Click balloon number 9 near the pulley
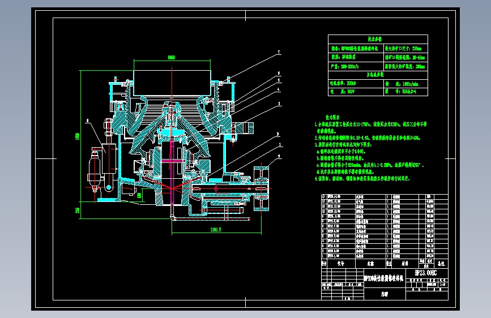The height and width of the screenshot is (318, 491). tap(279, 156)
